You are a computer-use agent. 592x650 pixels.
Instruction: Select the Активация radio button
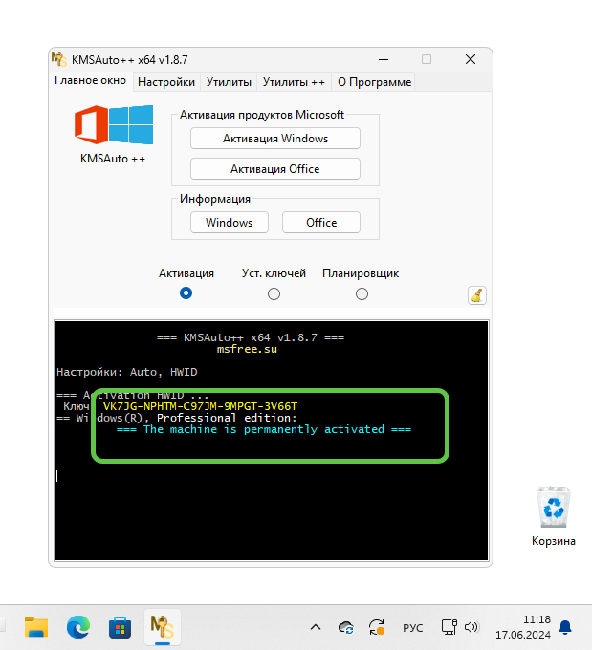186,293
